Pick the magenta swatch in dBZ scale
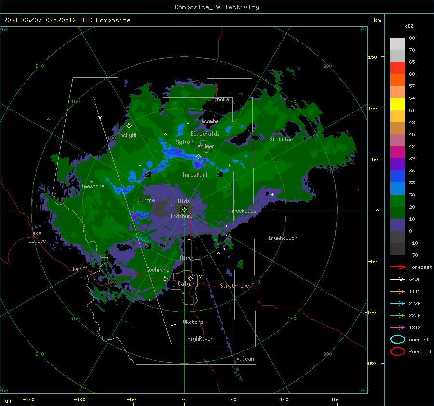The width and height of the screenshot is (434, 406). coord(397,152)
